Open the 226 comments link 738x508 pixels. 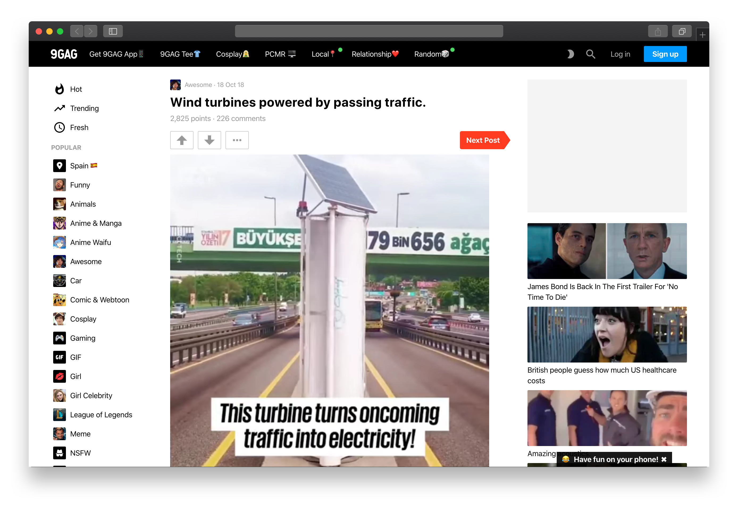241,118
